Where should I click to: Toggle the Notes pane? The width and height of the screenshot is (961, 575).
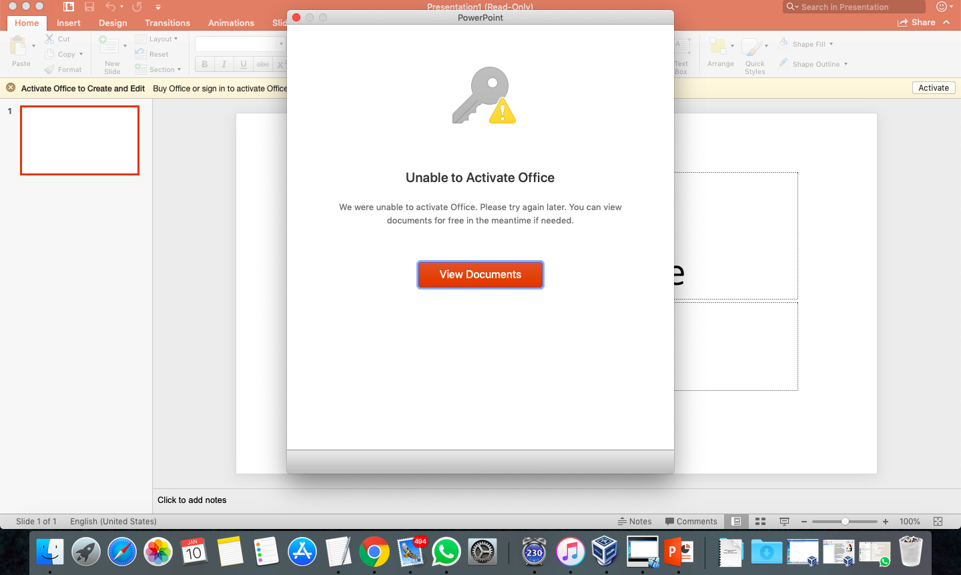click(x=635, y=522)
